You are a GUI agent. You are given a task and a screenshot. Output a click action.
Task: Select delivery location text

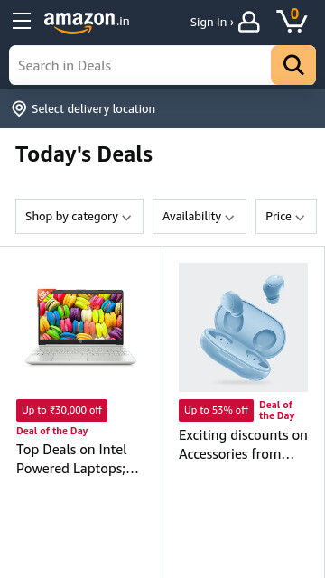(x=93, y=109)
